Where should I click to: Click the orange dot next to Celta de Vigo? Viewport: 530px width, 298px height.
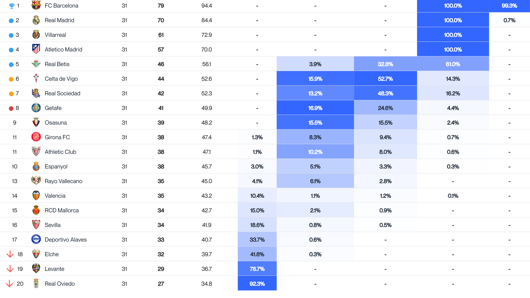pyautogui.click(x=11, y=79)
